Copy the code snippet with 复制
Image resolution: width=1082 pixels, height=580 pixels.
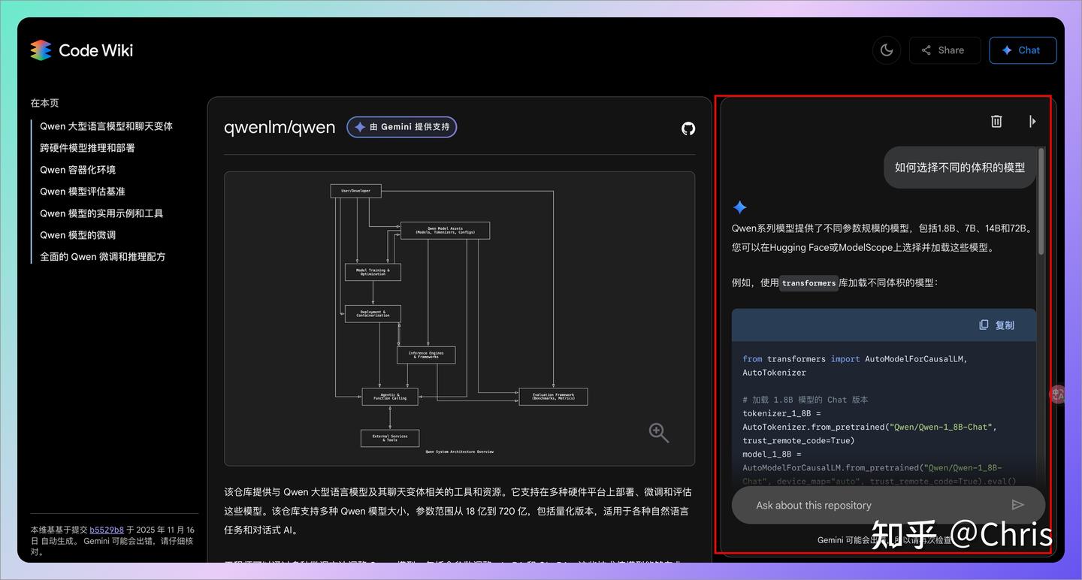click(996, 325)
